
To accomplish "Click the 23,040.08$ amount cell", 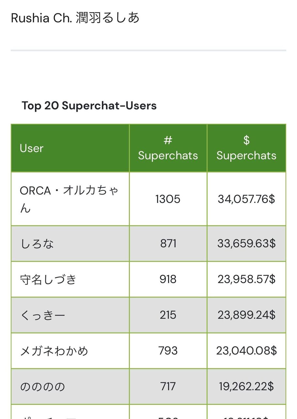I will click(x=246, y=351).
